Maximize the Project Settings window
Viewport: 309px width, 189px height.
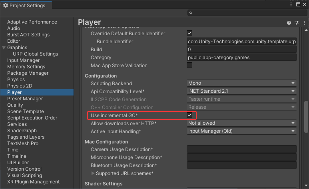coord(298,4)
